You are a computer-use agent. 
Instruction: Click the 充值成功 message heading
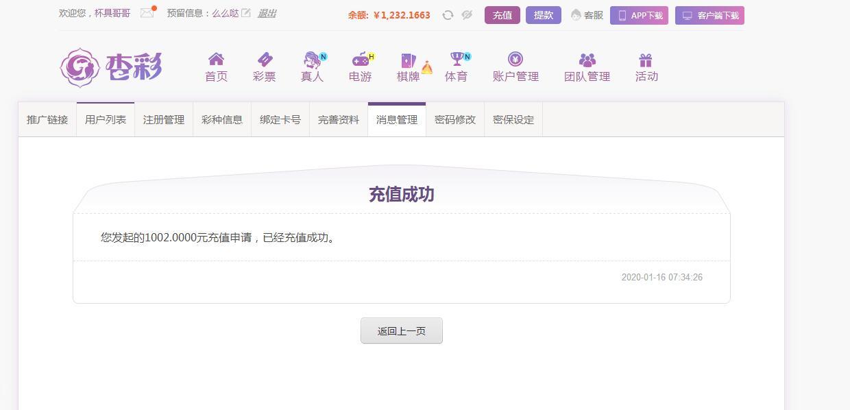402,194
